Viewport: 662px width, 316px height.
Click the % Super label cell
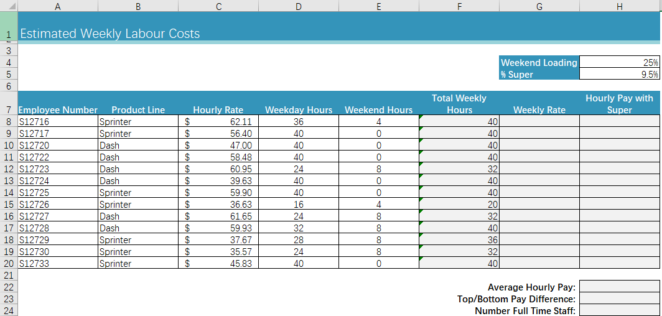pos(539,74)
